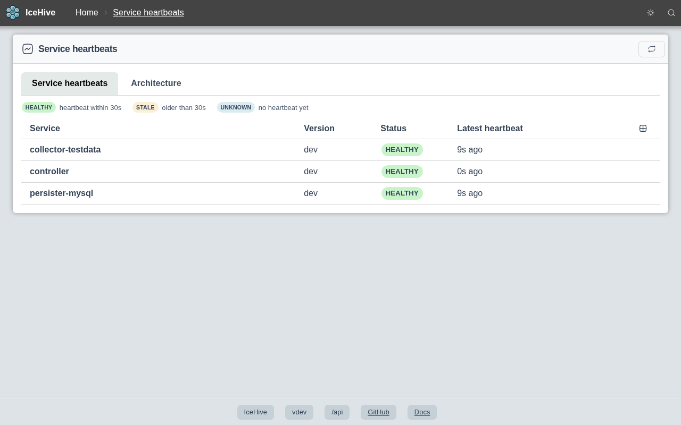
Task: Click the refresh heartbeats button
Action: 652,49
